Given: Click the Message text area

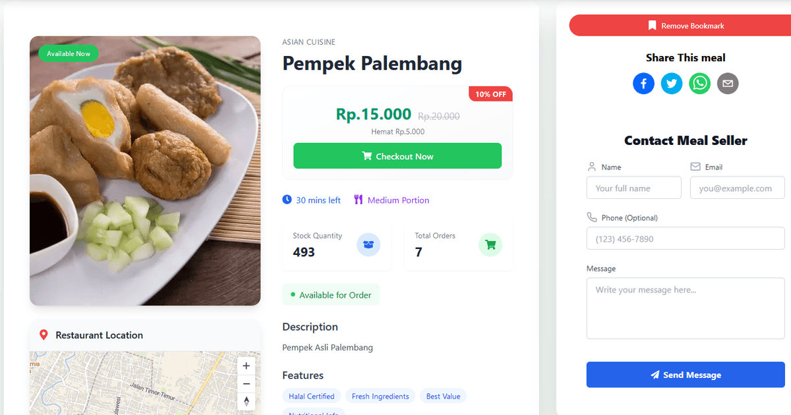Looking at the screenshot, I should point(686,308).
